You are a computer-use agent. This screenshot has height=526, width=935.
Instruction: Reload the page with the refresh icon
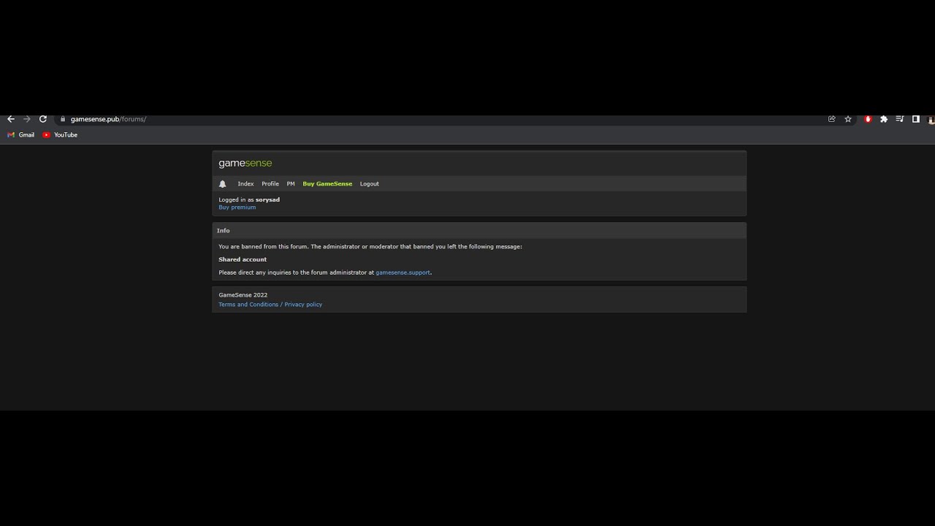[x=43, y=119]
